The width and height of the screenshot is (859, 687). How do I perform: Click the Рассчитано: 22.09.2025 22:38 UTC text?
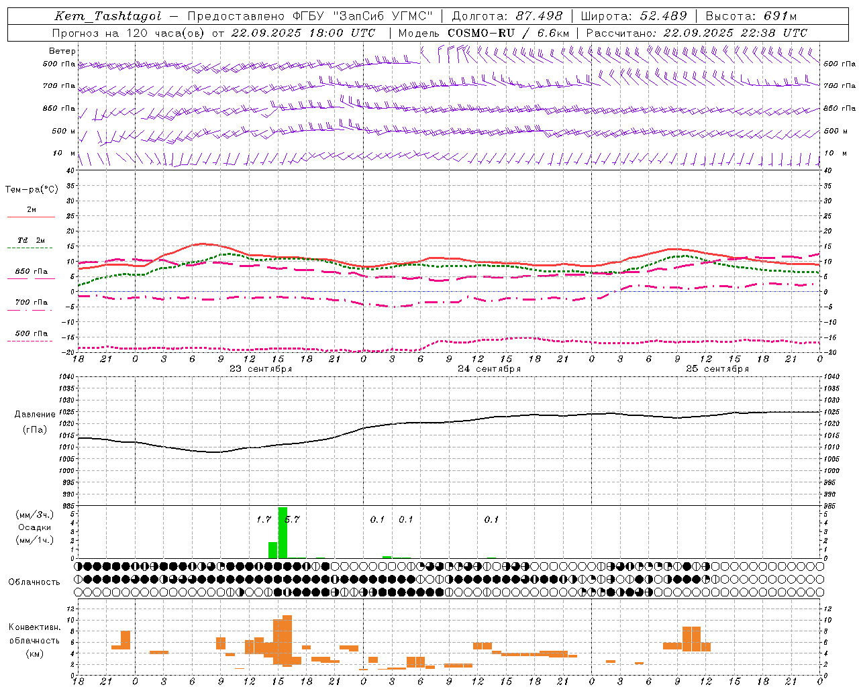(697, 33)
